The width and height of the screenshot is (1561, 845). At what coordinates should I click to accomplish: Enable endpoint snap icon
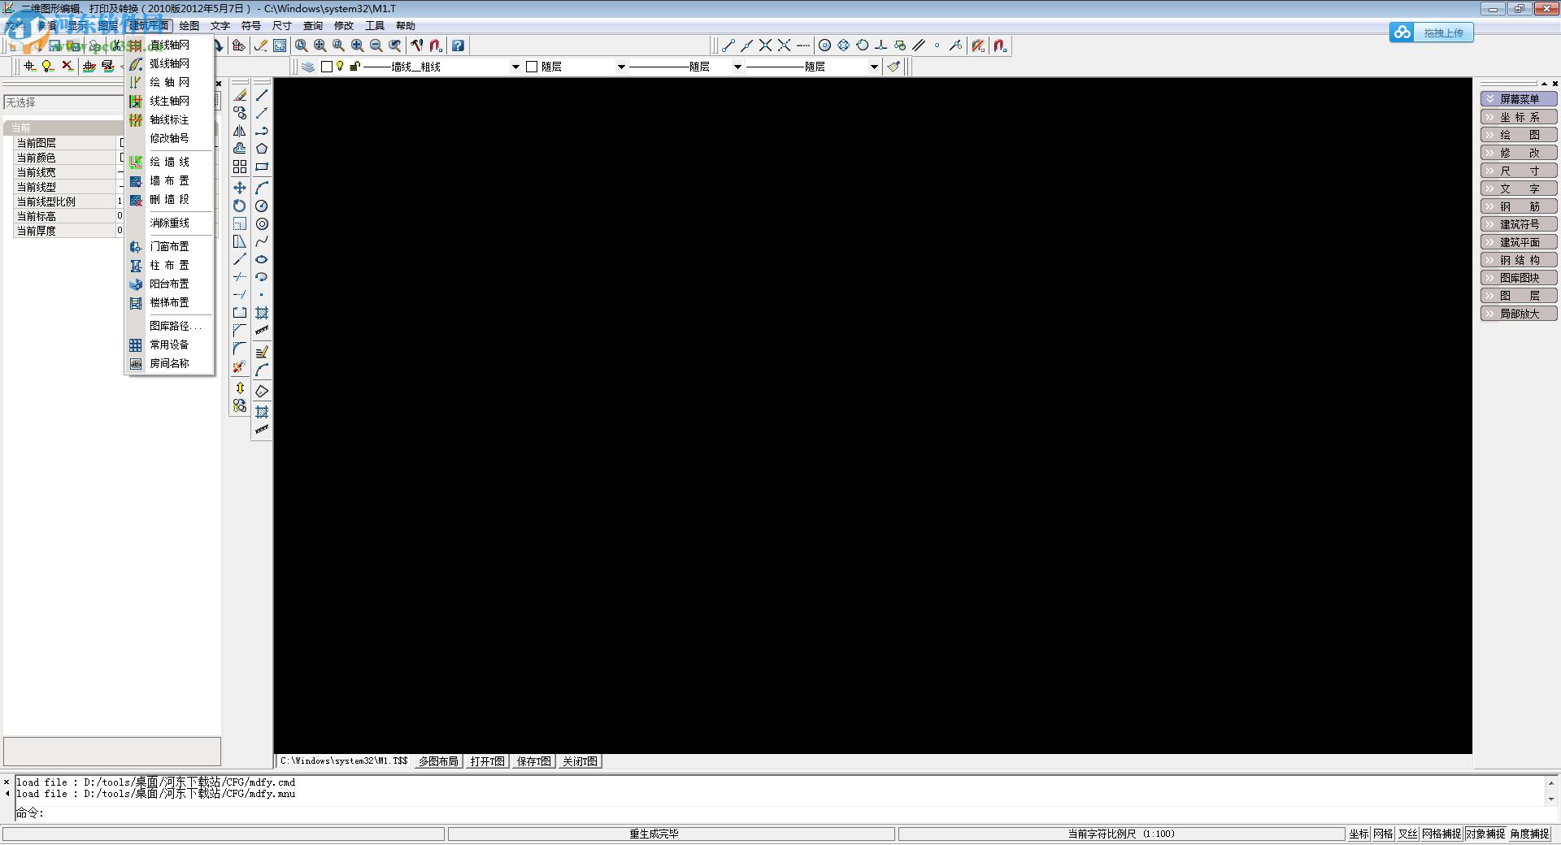click(x=728, y=45)
